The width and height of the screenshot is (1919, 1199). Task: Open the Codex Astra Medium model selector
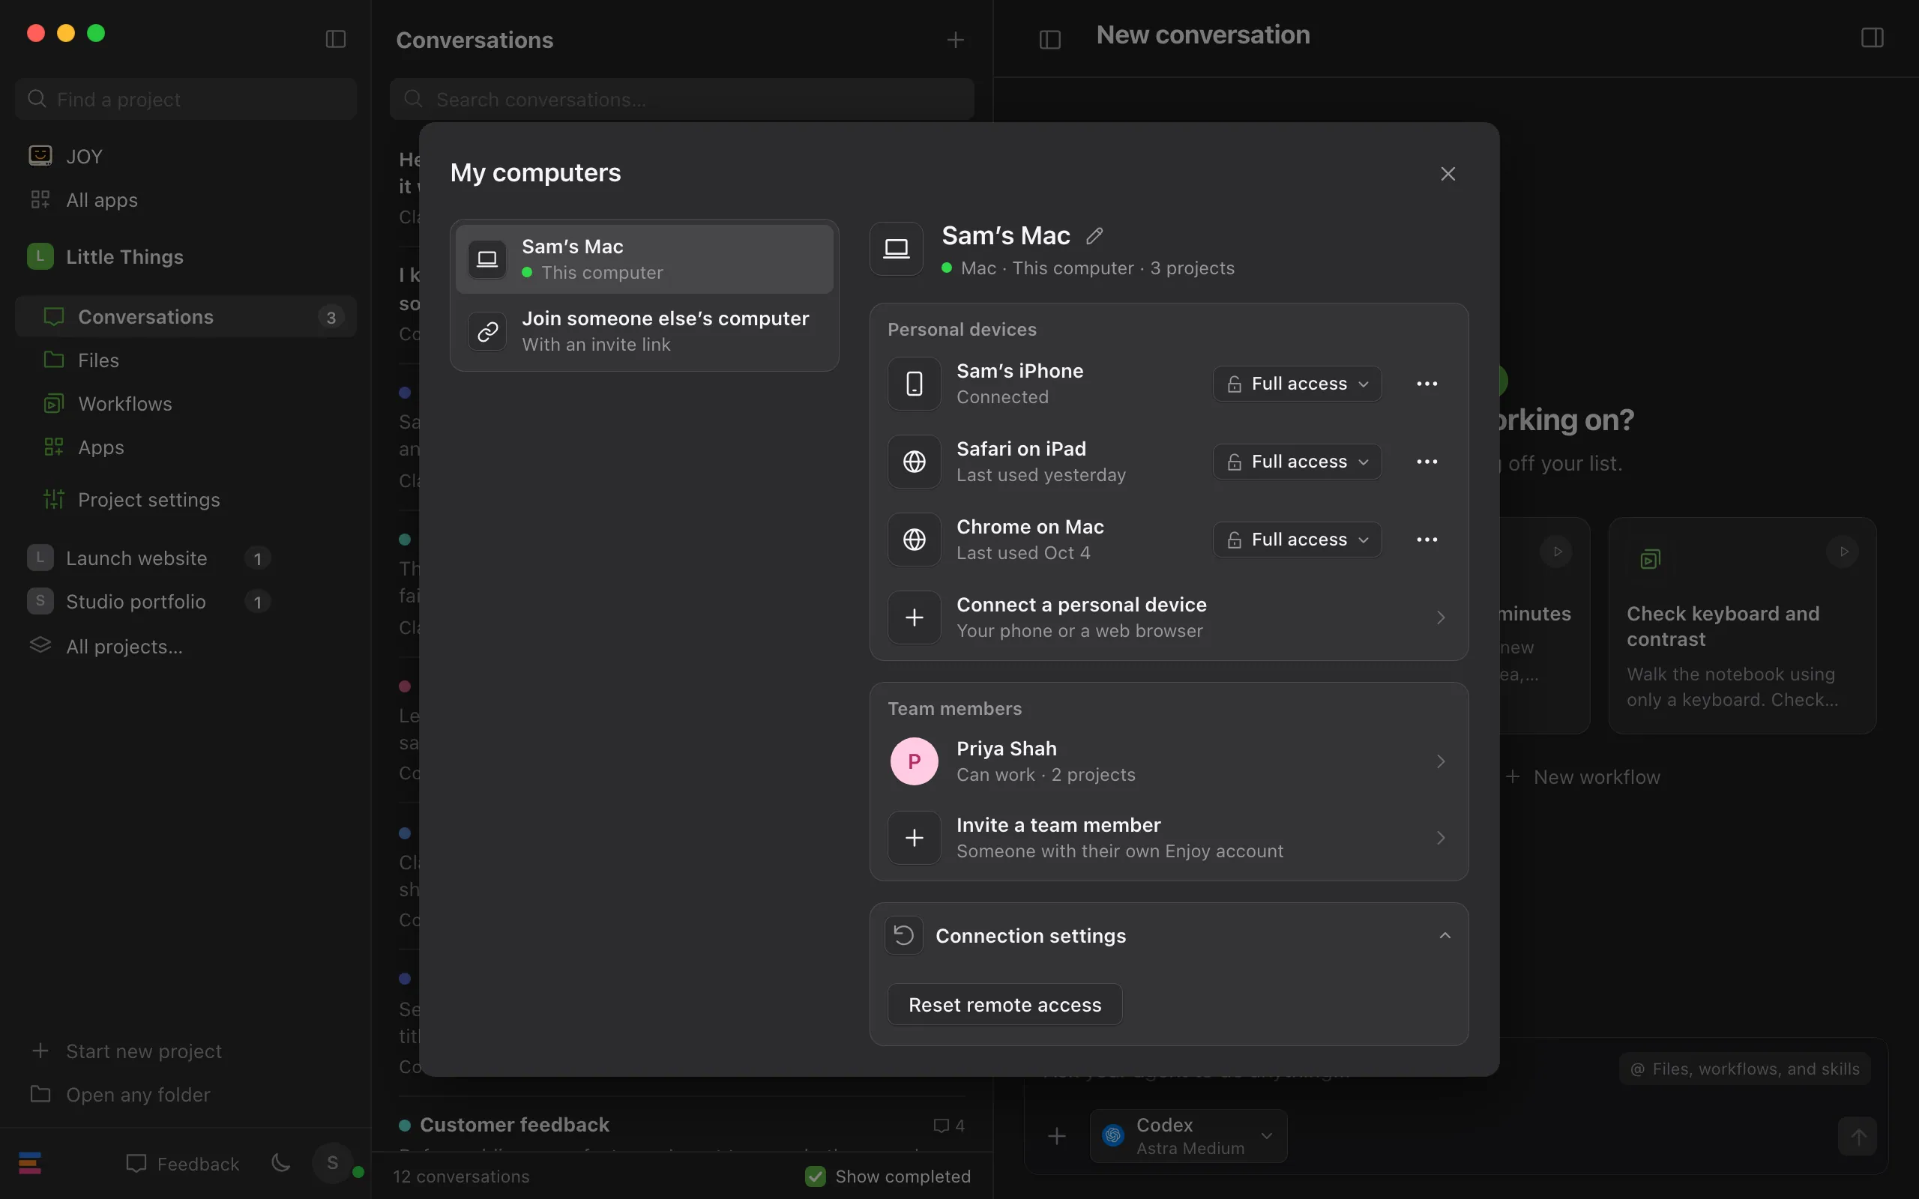pyautogui.click(x=1188, y=1136)
